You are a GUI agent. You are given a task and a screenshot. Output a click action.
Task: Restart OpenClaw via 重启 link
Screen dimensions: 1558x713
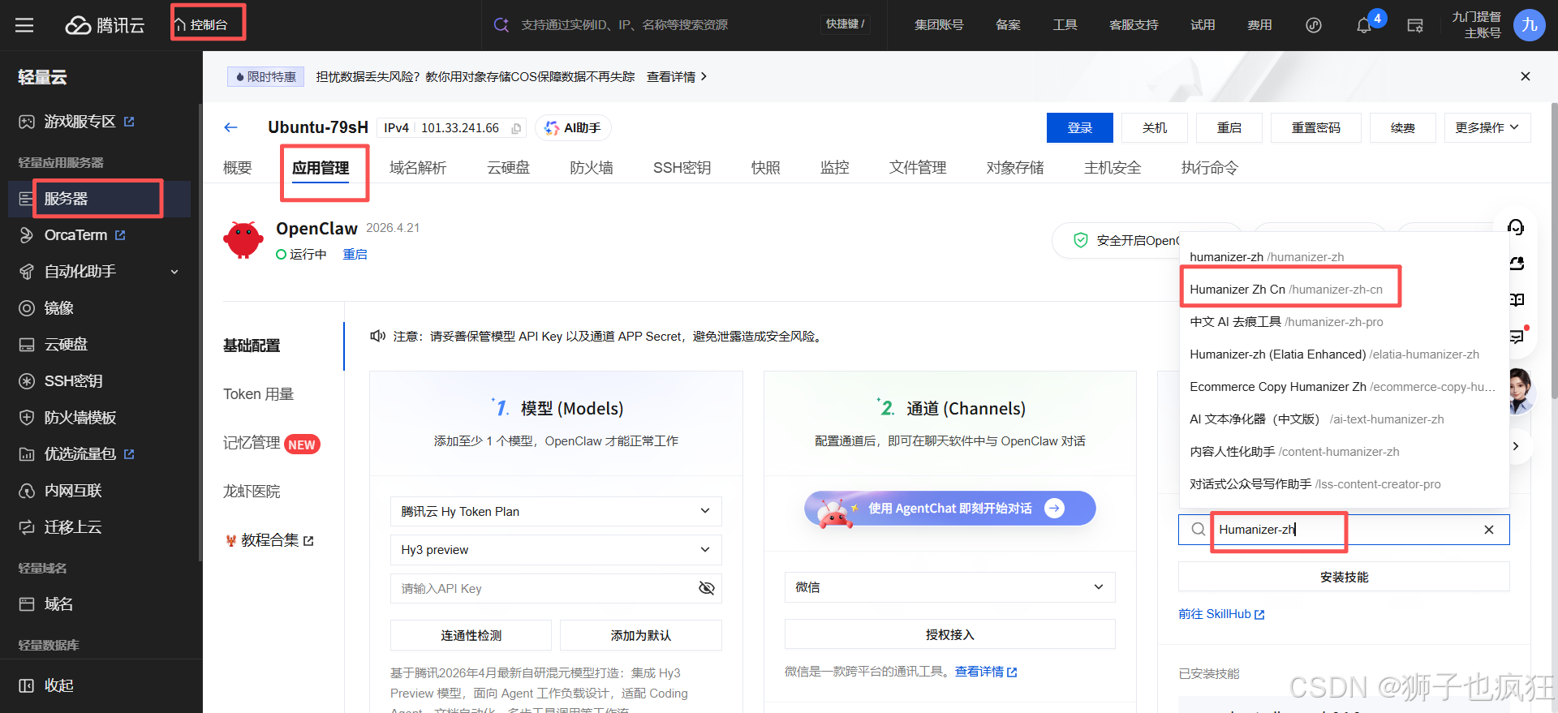(x=355, y=254)
